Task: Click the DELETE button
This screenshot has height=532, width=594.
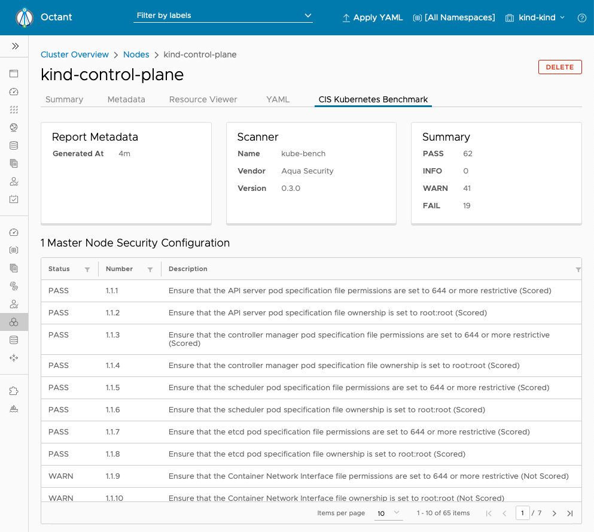Action: [560, 67]
